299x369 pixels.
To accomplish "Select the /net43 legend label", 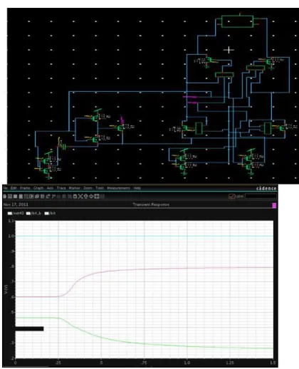I will pyautogui.click(x=18, y=213).
